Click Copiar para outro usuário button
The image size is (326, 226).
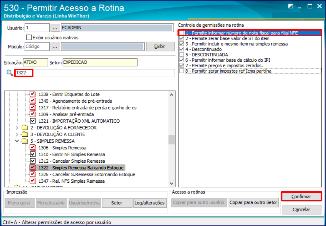click(199, 202)
